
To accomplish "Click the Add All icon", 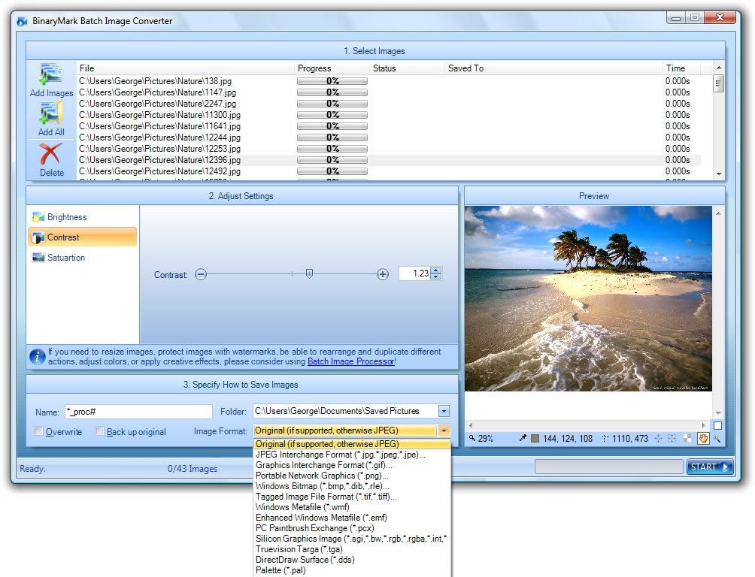I will coord(51,114).
